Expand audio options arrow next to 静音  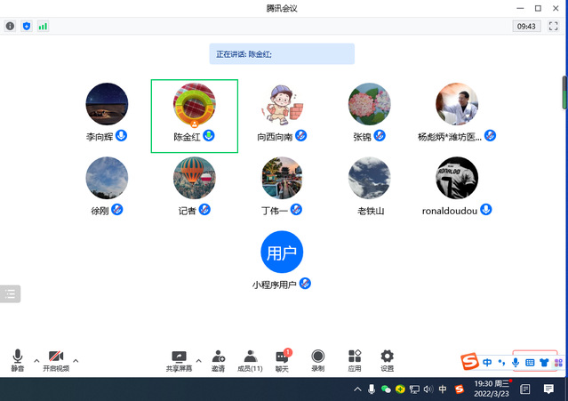pyautogui.click(x=36, y=360)
